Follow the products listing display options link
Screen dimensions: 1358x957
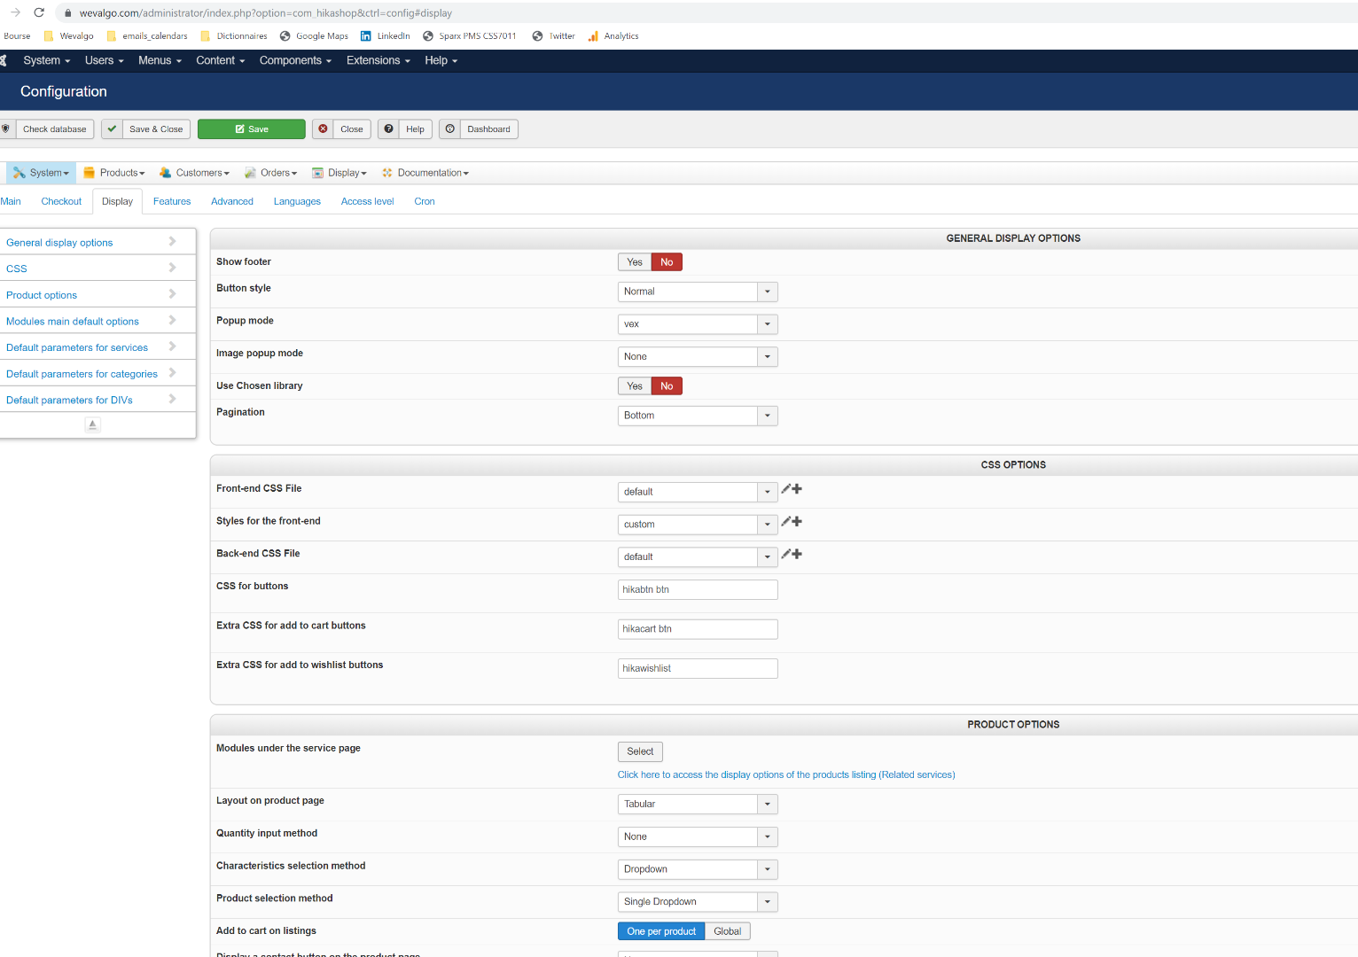[x=785, y=774]
